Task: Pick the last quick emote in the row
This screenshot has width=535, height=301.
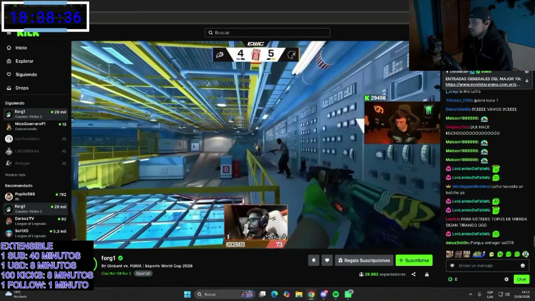Action: (x=525, y=254)
